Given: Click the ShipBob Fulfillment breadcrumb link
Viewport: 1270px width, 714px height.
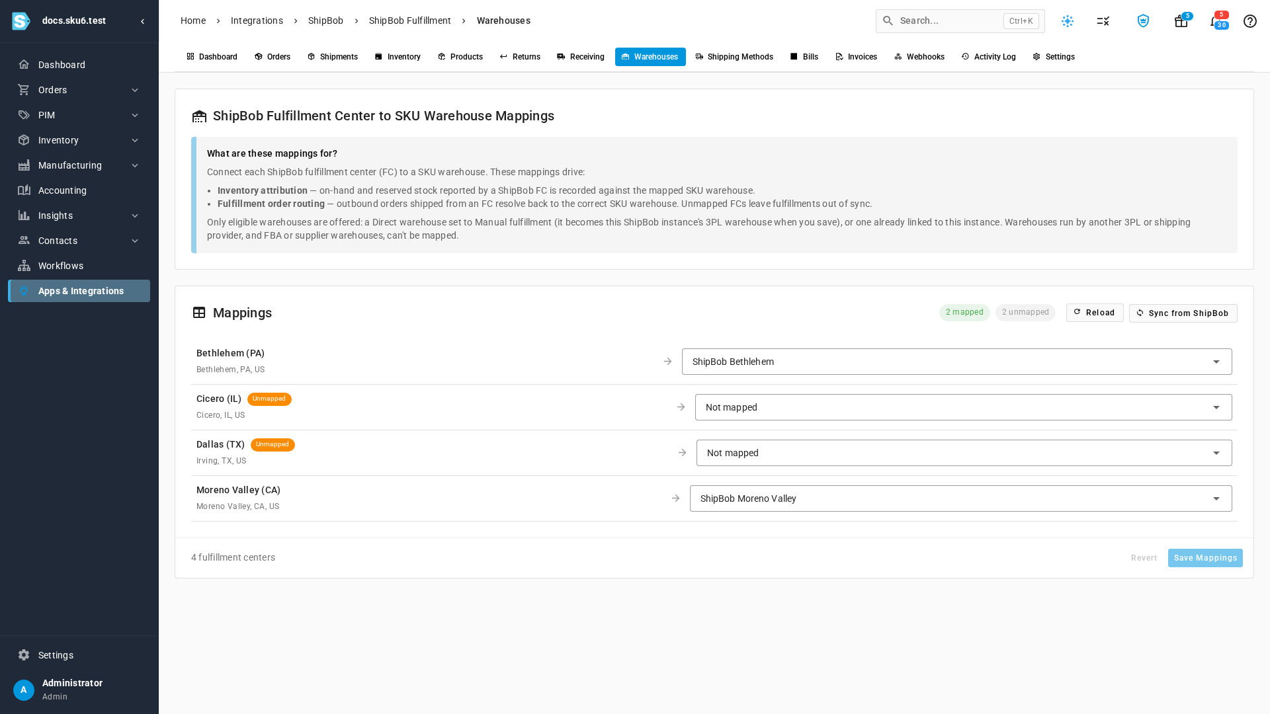Looking at the screenshot, I should coord(410,20).
